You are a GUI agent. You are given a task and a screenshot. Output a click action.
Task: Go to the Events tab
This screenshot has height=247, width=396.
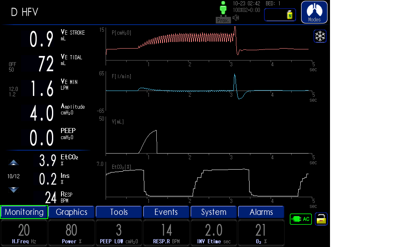coord(166,212)
